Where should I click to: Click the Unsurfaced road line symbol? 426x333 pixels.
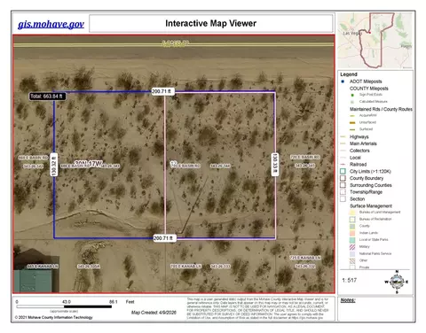click(x=352, y=122)
